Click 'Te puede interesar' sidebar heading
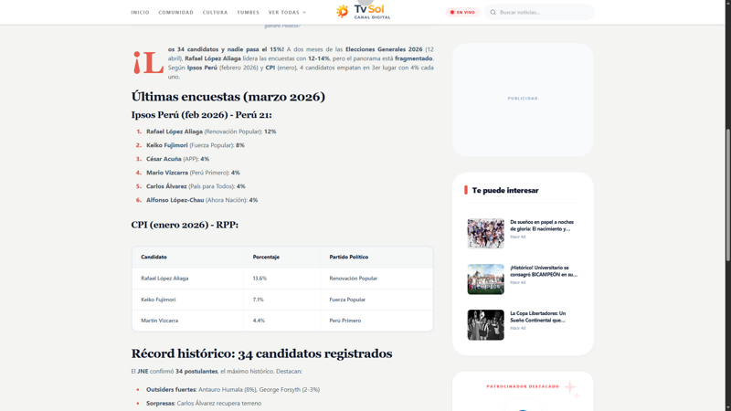This screenshot has height=411, width=731. (505, 190)
